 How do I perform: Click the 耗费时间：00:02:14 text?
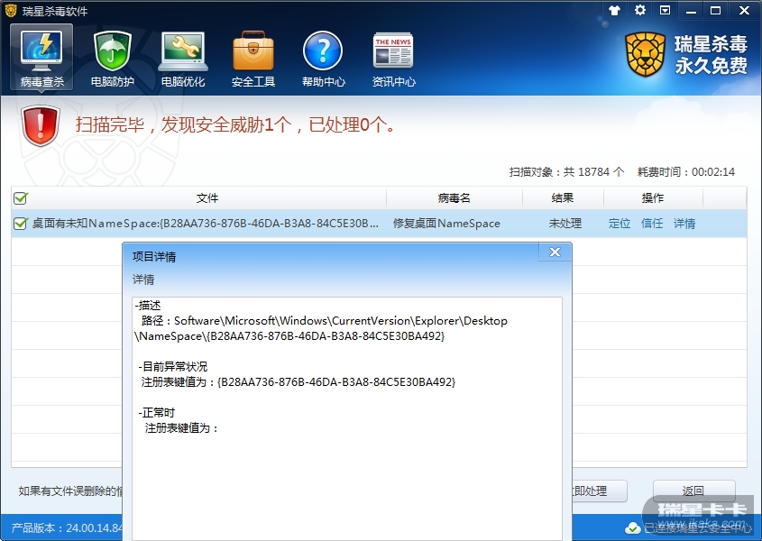[x=686, y=171]
